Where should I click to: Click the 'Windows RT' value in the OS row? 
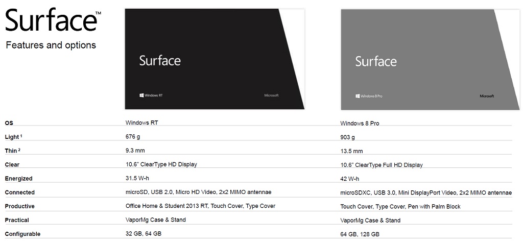(146, 123)
